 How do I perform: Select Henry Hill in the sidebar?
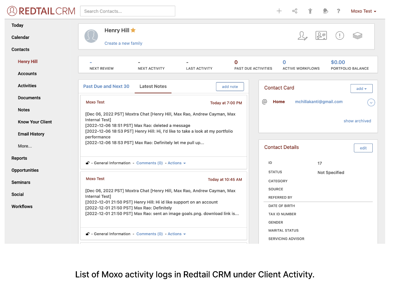[x=28, y=61]
